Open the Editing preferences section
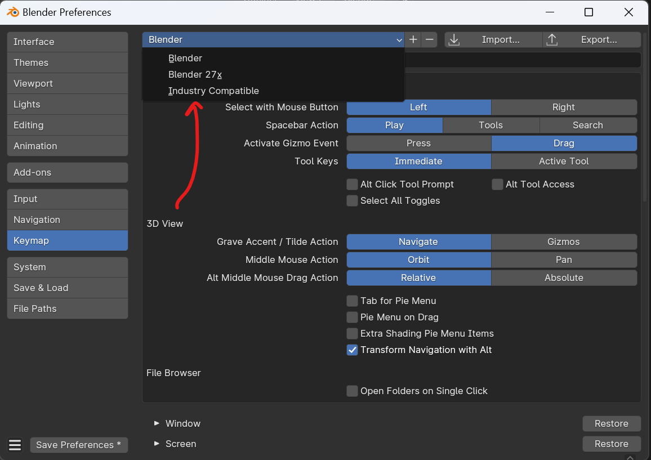 coord(67,125)
